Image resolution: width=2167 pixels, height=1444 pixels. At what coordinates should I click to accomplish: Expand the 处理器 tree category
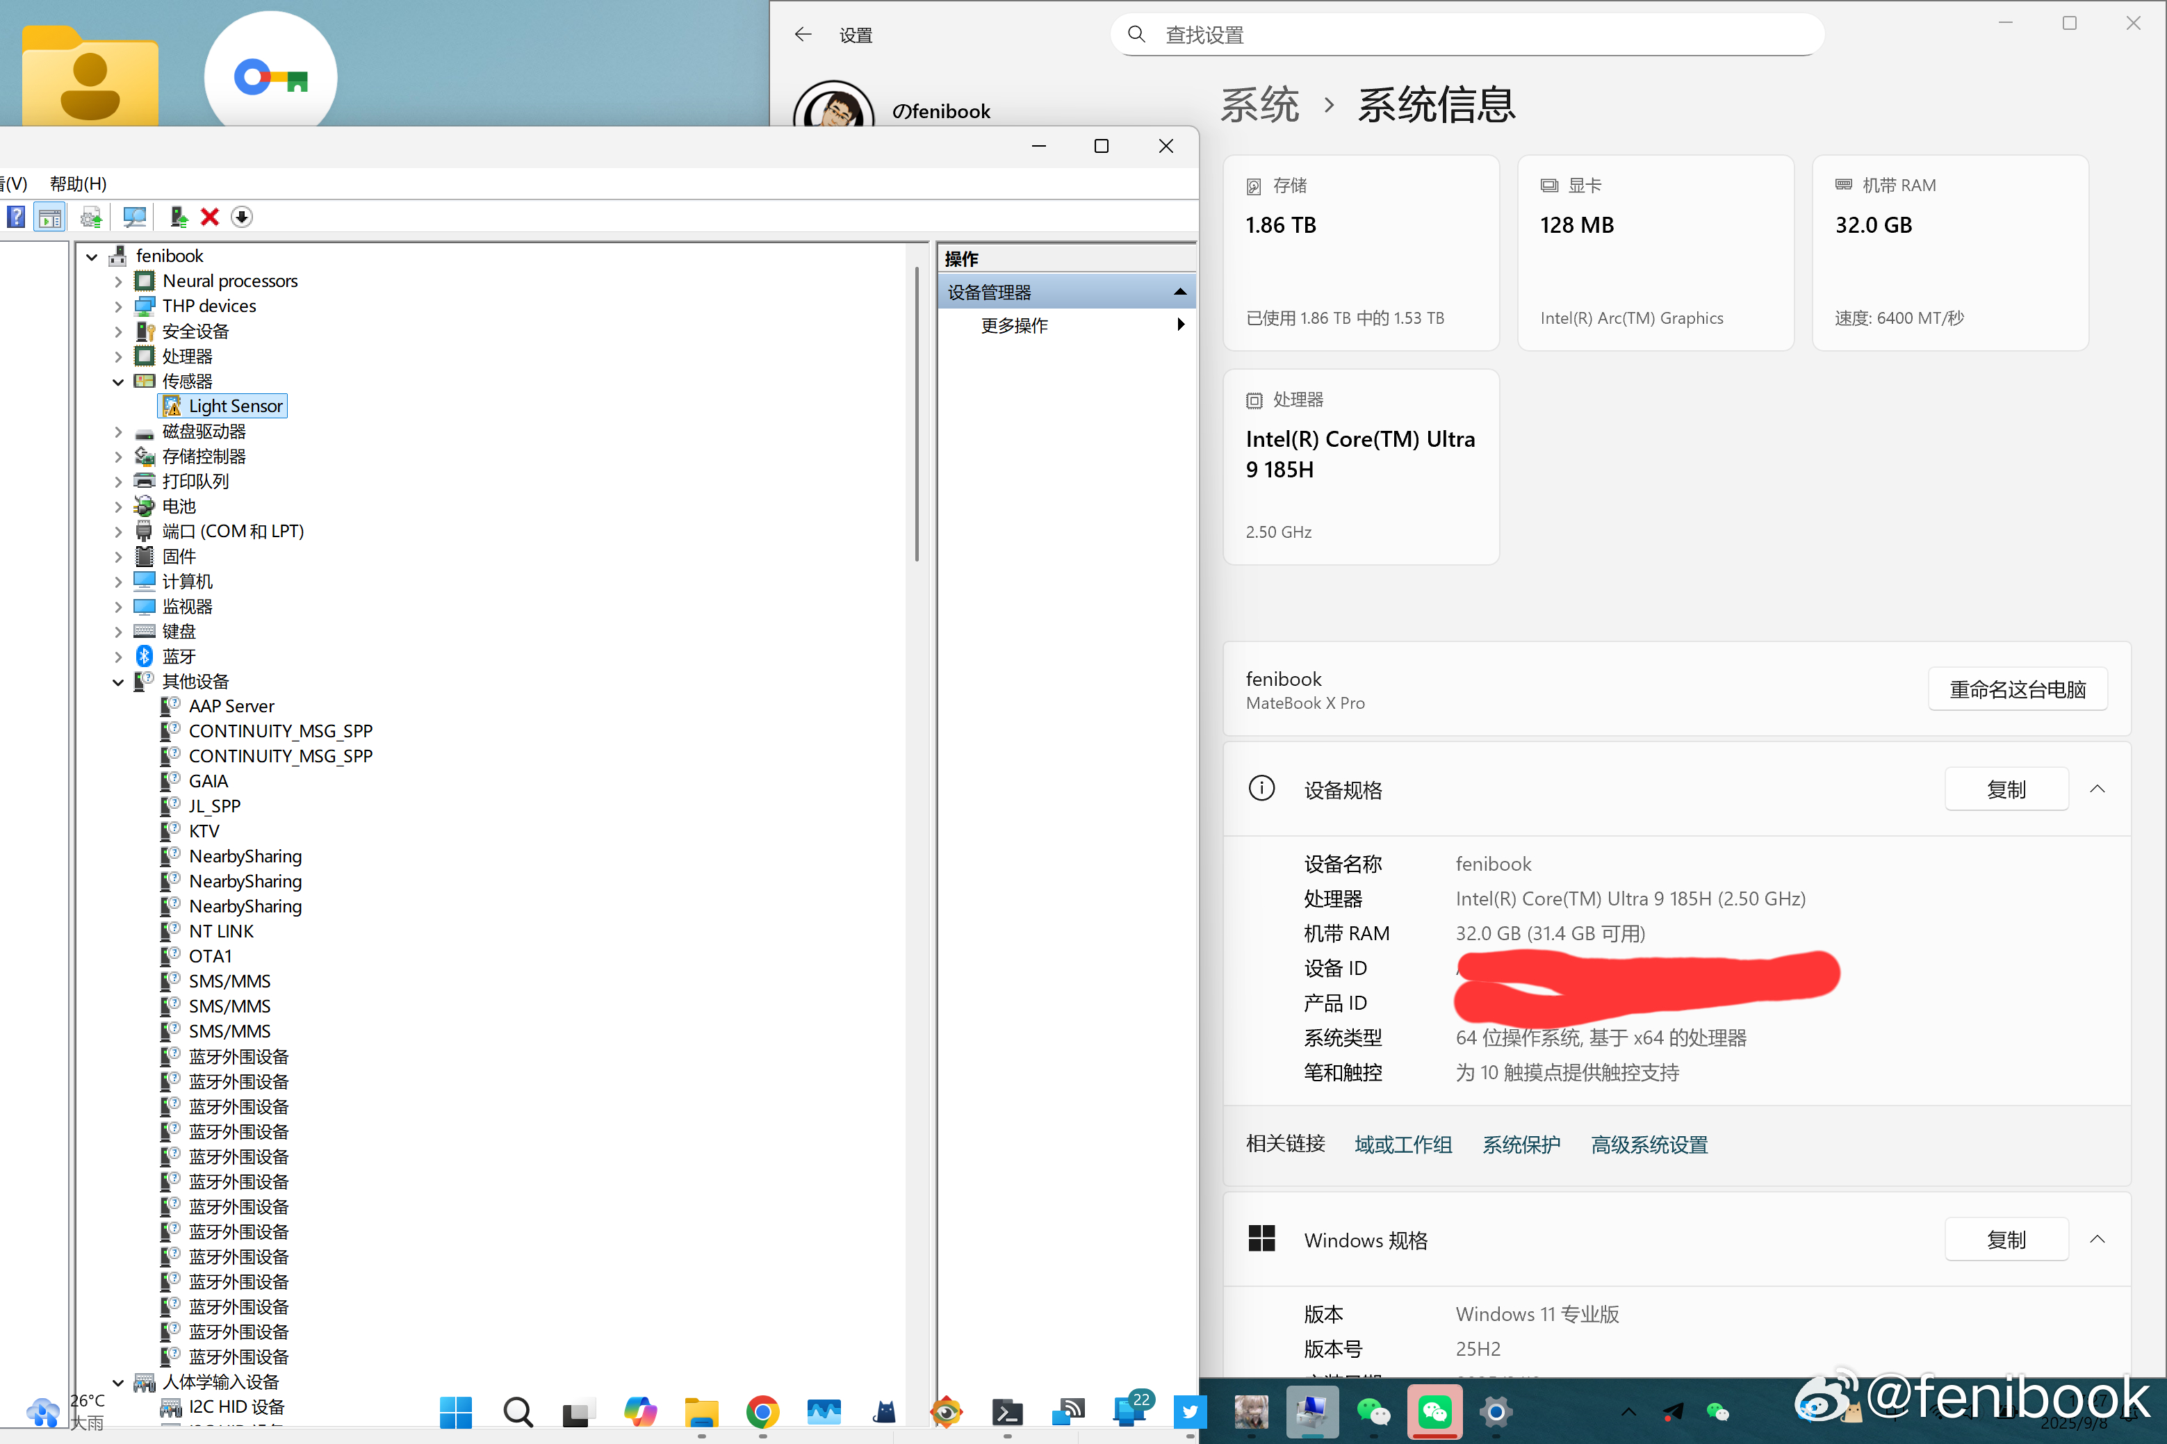[x=118, y=356]
